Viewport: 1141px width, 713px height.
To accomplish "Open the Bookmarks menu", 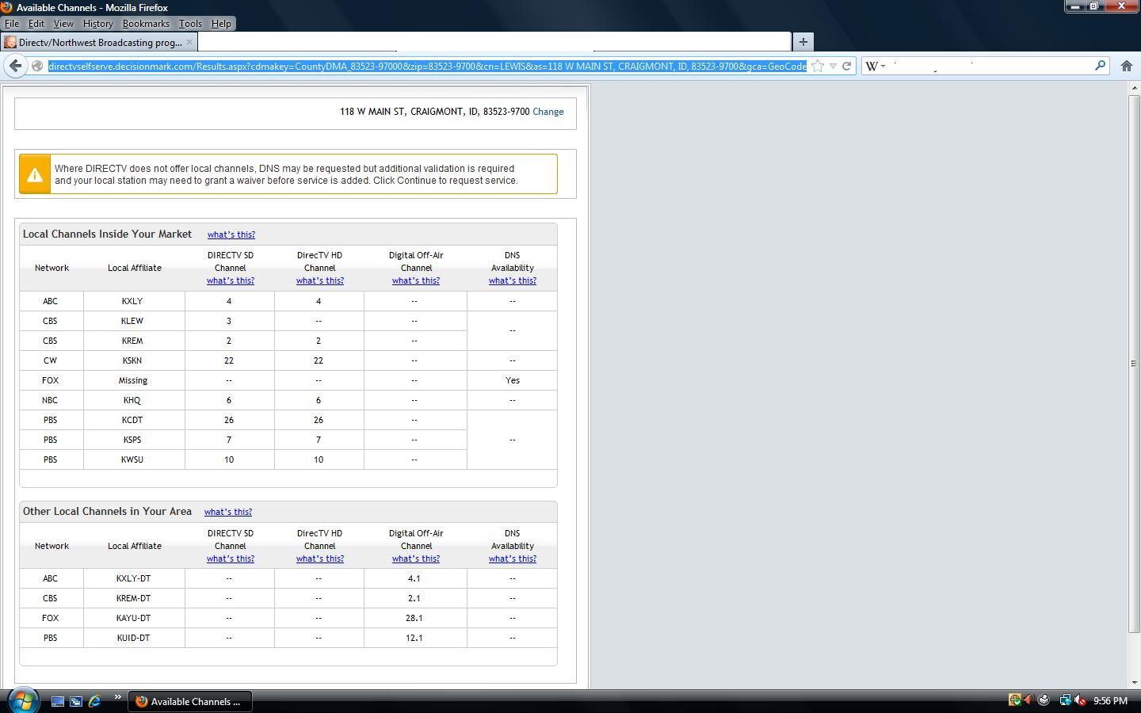I will point(146,24).
